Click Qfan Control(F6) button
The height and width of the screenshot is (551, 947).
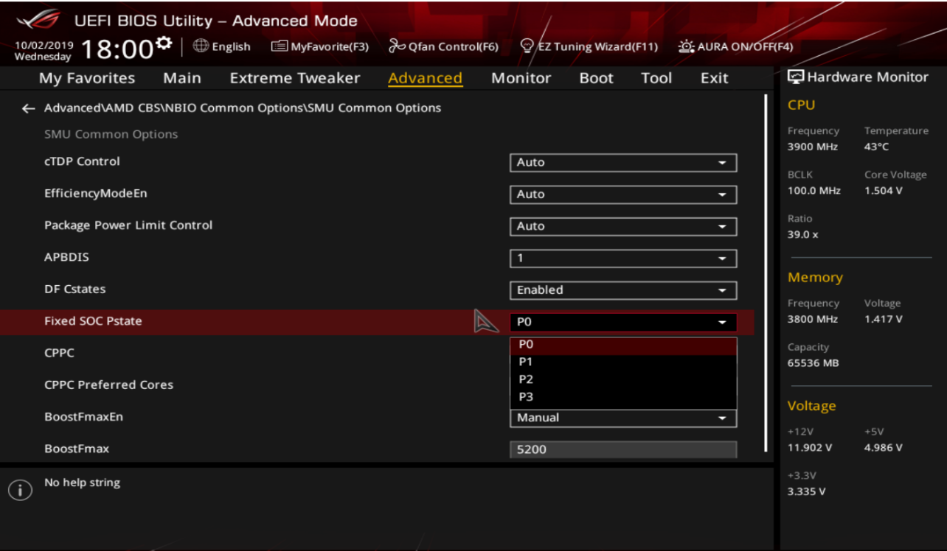click(444, 46)
